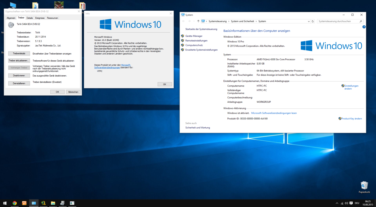The height and width of the screenshot is (207, 376).
Task: Click the System window title icon
Action: point(183,15)
